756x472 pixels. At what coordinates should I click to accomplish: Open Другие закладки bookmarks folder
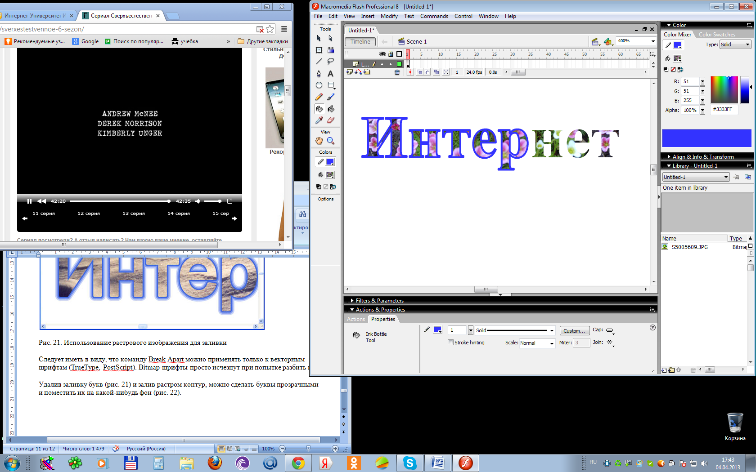point(263,41)
